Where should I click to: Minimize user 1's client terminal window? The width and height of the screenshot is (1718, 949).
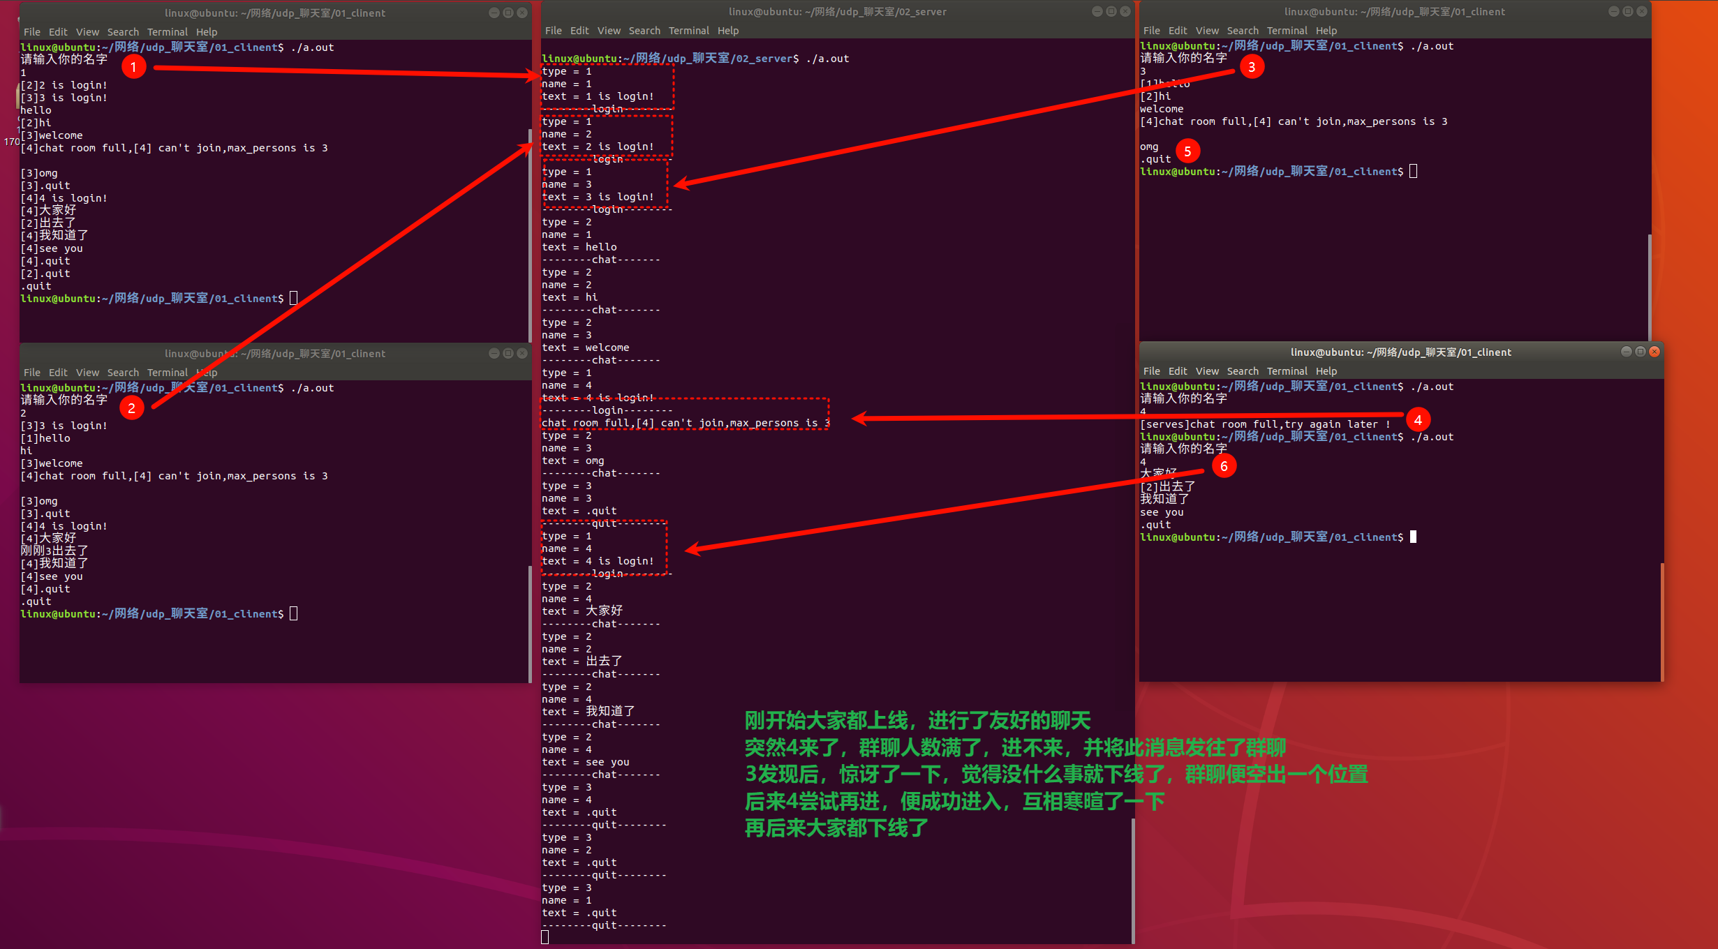pyautogui.click(x=494, y=13)
